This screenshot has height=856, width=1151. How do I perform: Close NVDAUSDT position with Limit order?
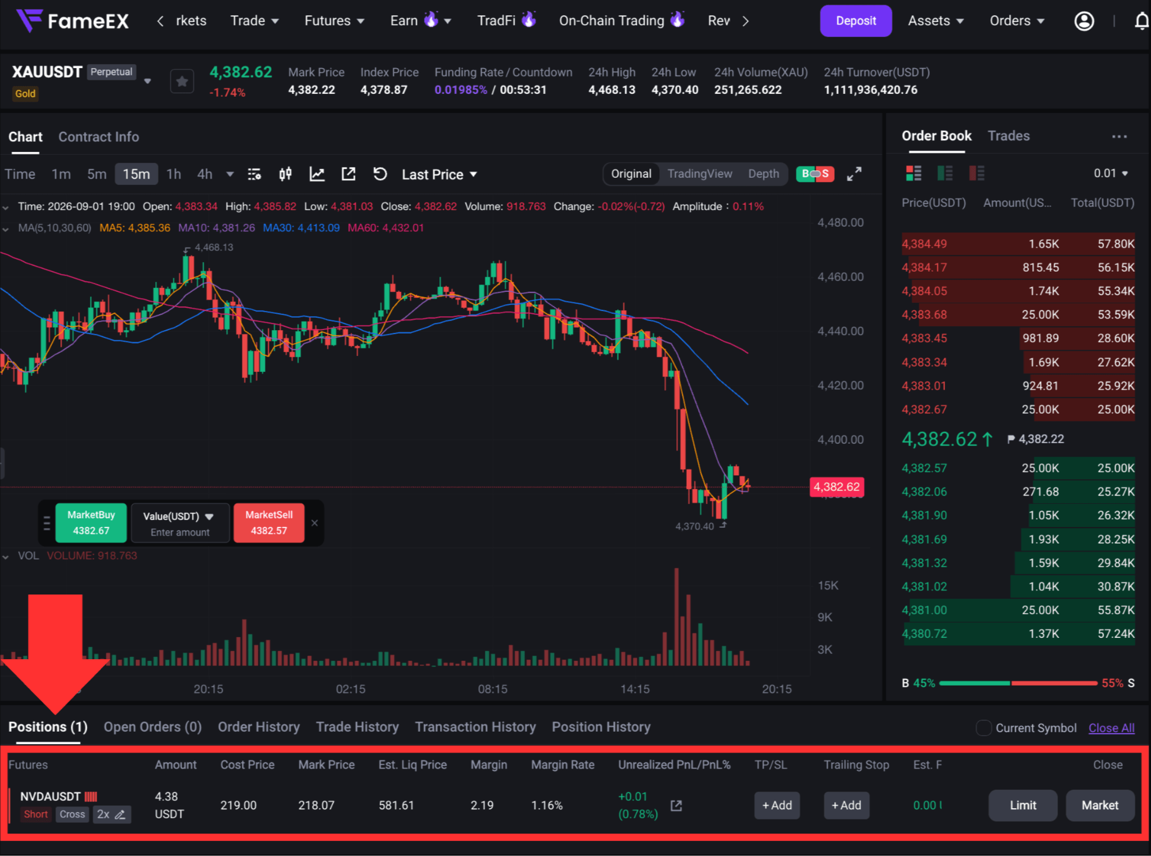(1023, 805)
